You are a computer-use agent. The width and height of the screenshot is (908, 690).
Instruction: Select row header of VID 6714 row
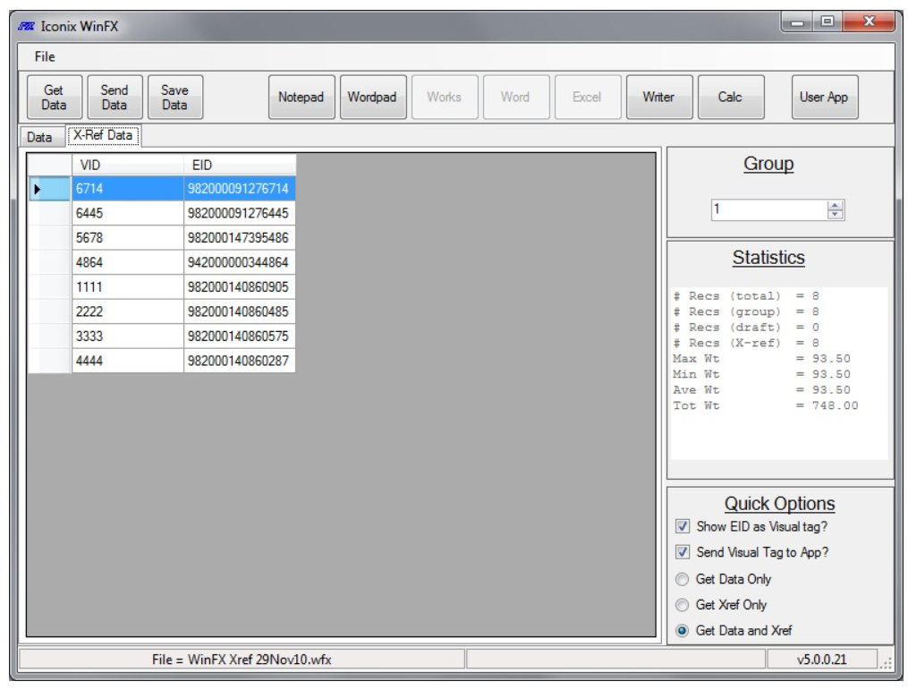tap(50, 189)
